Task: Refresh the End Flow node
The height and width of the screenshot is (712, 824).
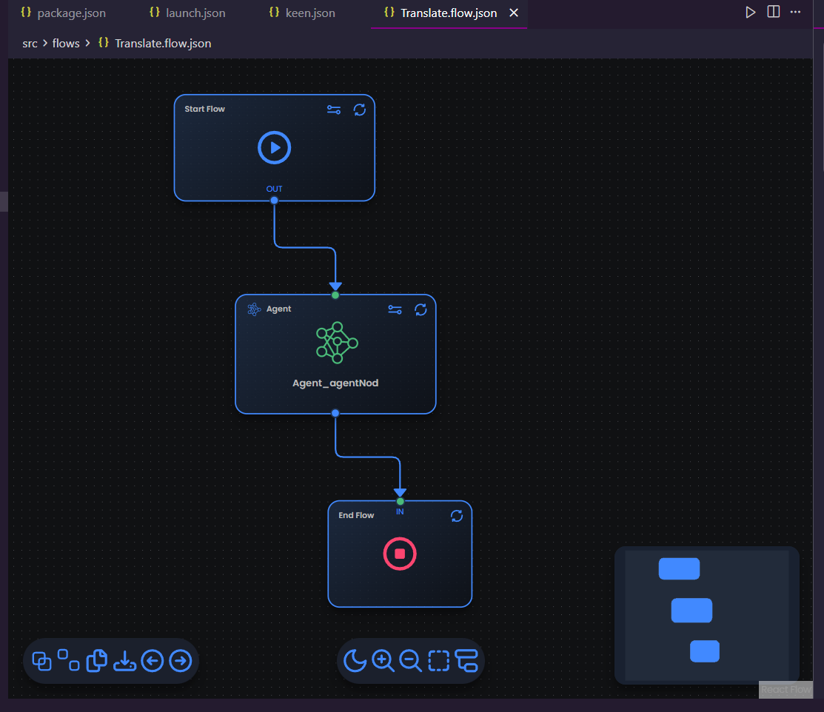Action: (457, 516)
